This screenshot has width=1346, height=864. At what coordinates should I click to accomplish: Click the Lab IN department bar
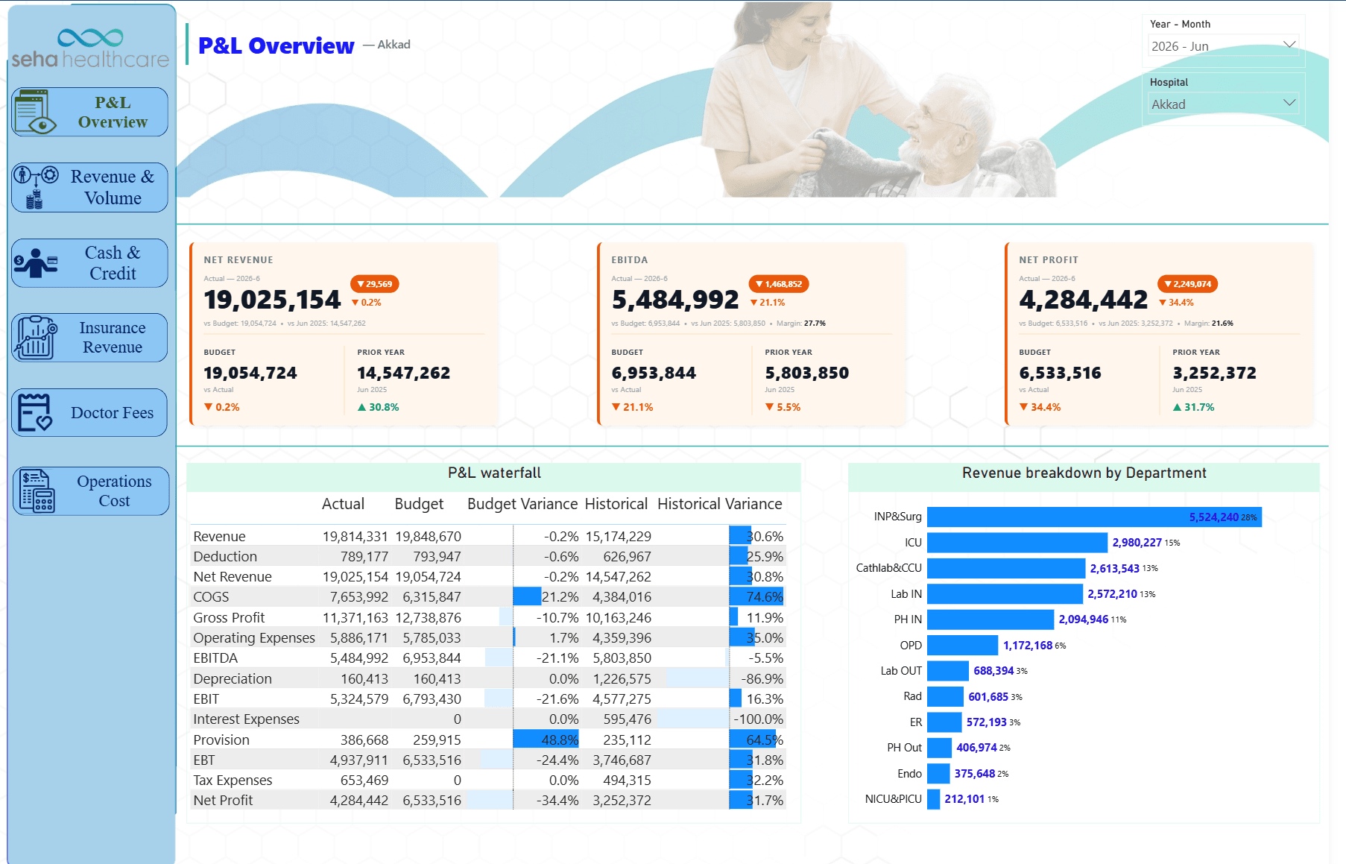point(1005,593)
